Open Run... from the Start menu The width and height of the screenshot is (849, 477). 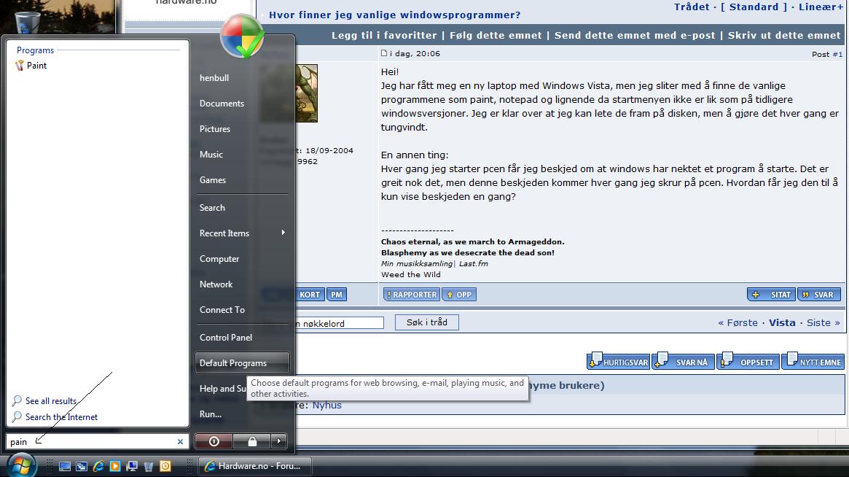pyautogui.click(x=211, y=414)
